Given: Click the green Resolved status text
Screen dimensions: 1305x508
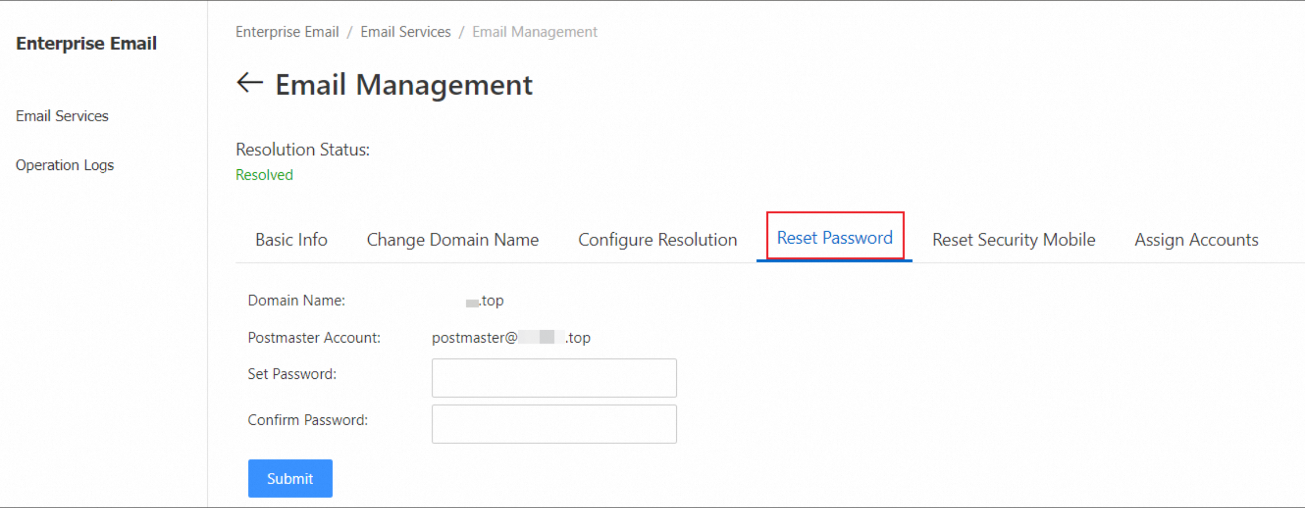Looking at the screenshot, I should pos(264,175).
